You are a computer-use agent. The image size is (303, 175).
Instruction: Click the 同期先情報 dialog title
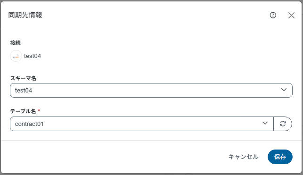tap(25, 15)
